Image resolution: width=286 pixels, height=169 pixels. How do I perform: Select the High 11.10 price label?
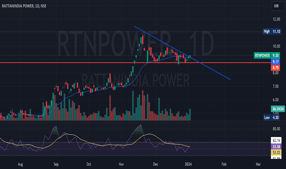click(x=272, y=31)
